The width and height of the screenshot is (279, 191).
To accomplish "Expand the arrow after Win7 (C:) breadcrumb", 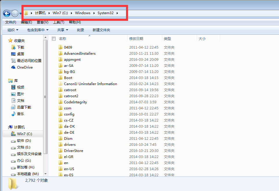I will (71, 13).
